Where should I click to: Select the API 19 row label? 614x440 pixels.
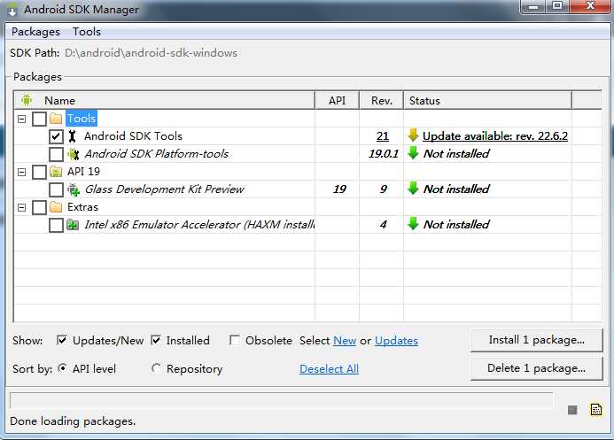[83, 172]
